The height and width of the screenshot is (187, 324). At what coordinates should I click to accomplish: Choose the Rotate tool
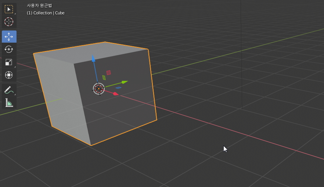pyautogui.click(x=9, y=49)
